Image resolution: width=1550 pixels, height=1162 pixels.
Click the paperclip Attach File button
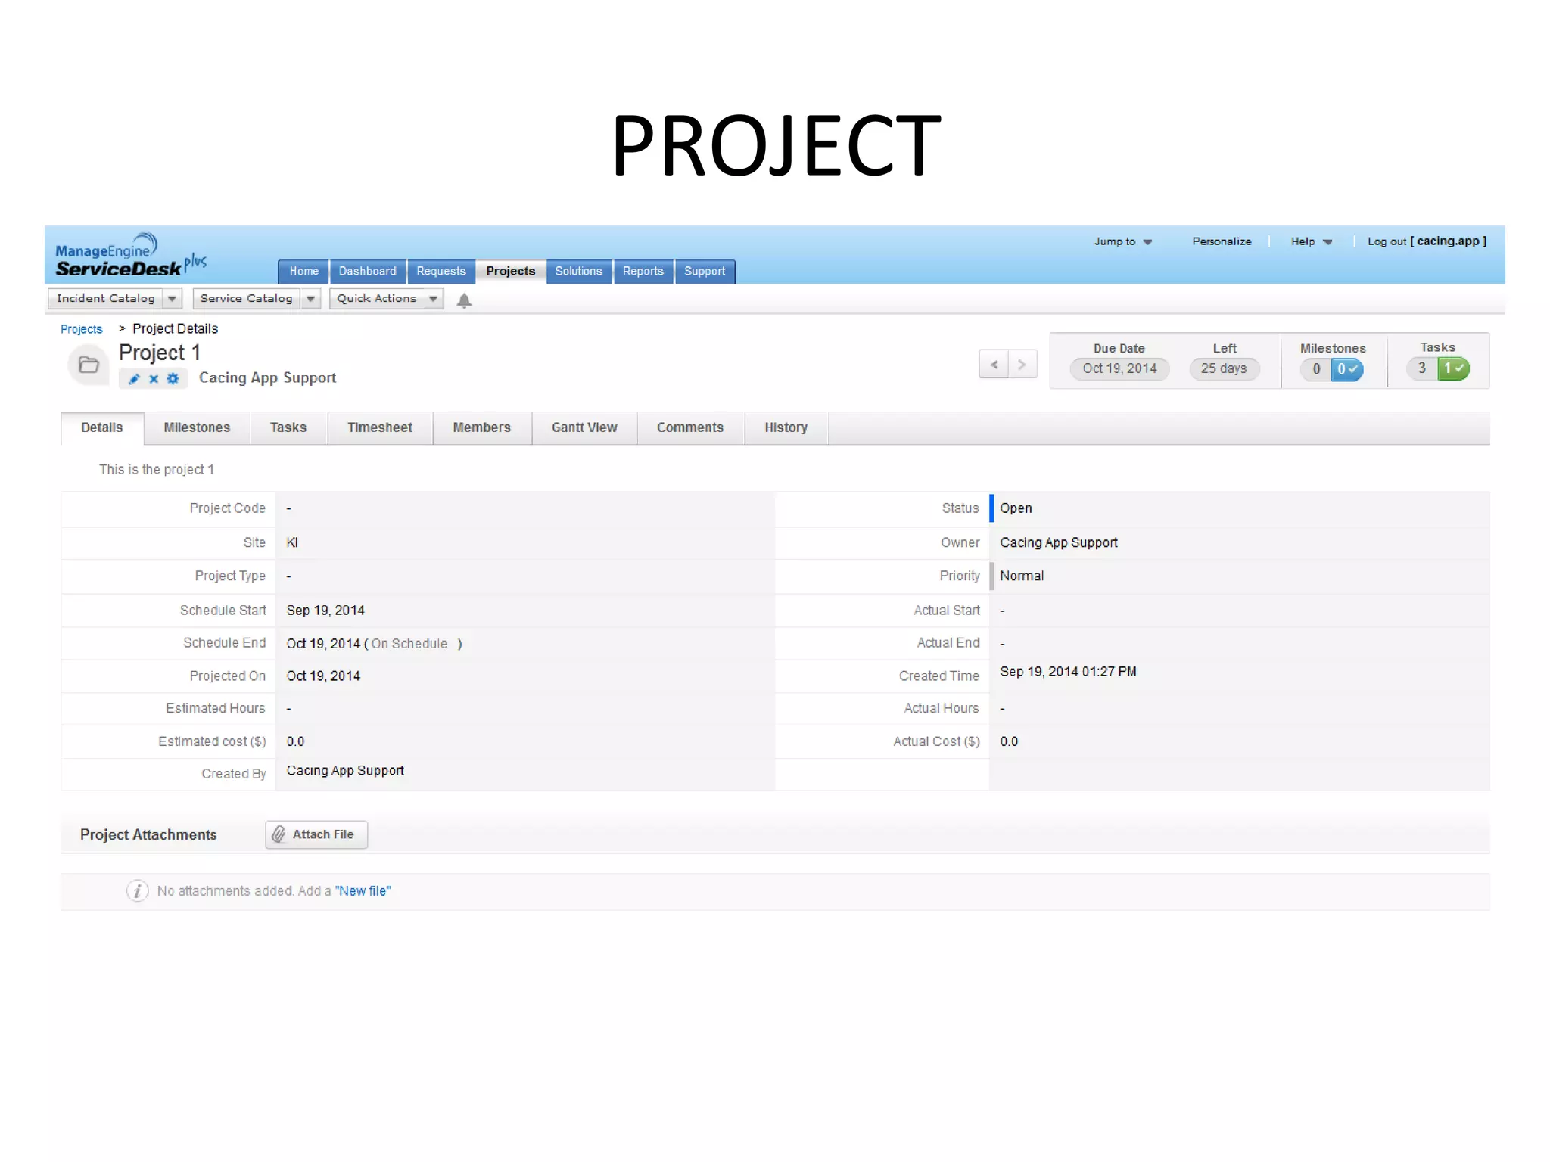pyautogui.click(x=316, y=834)
